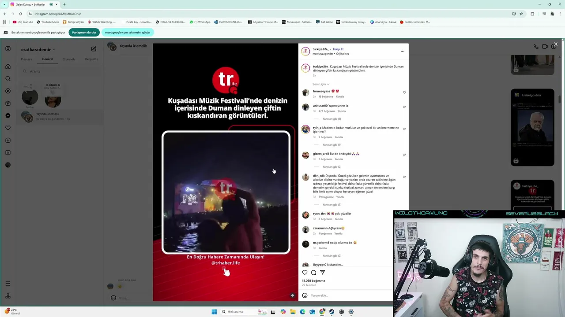Show 1 reply under anltutar00 comment
This screenshot has width=565, height=317.
tap(331, 119)
